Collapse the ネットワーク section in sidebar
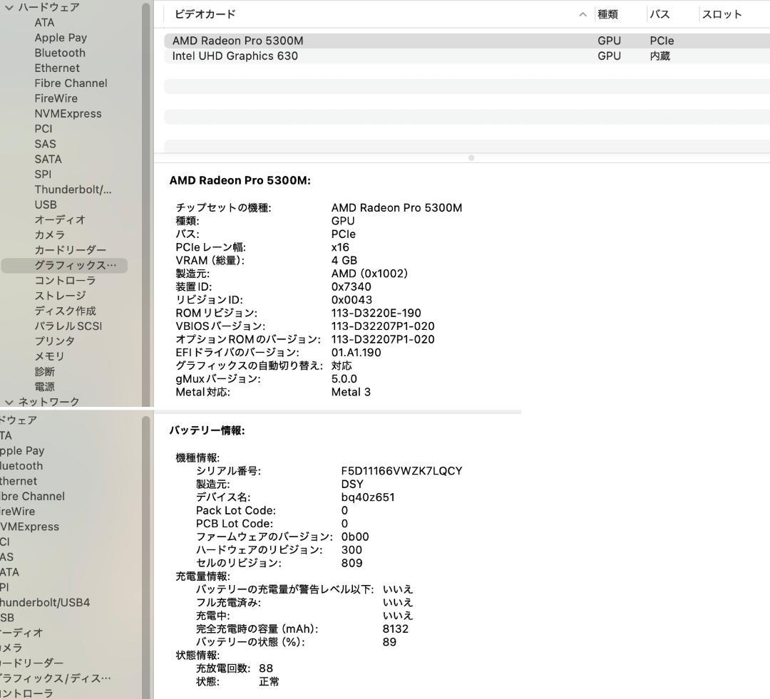770x699 pixels. pos(9,402)
